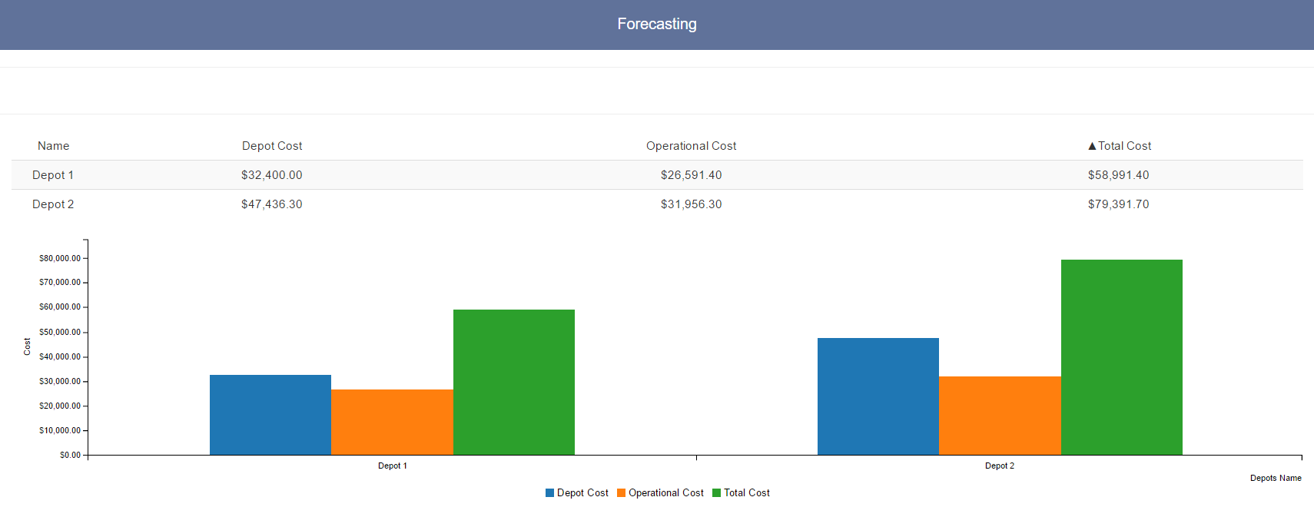The height and width of the screenshot is (517, 1314).
Task: Click the orange Operational Cost legend square
Action: click(621, 493)
